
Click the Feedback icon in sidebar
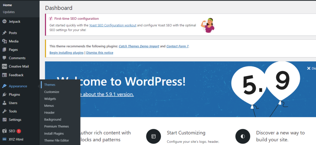click(x=4, y=75)
